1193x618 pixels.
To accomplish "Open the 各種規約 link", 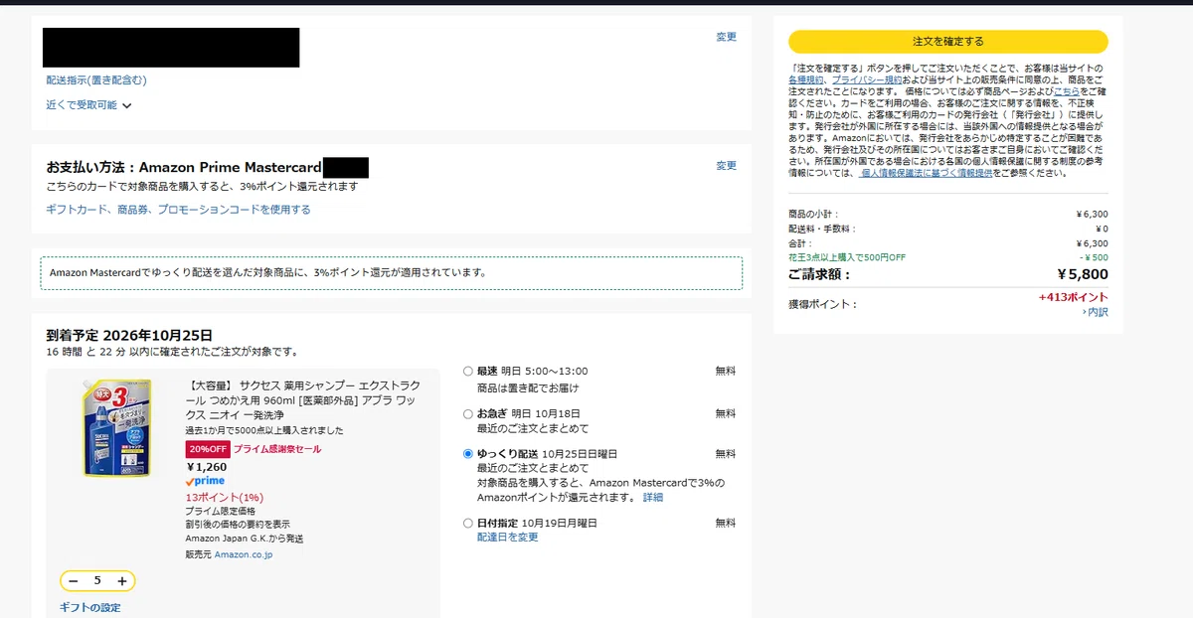I will pos(806,79).
